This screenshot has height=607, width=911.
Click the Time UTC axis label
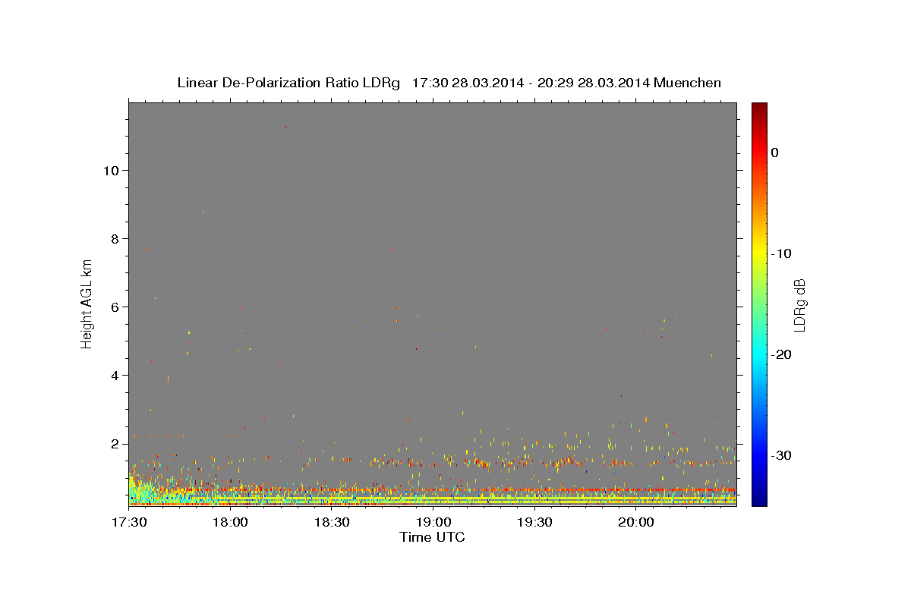[x=432, y=537]
